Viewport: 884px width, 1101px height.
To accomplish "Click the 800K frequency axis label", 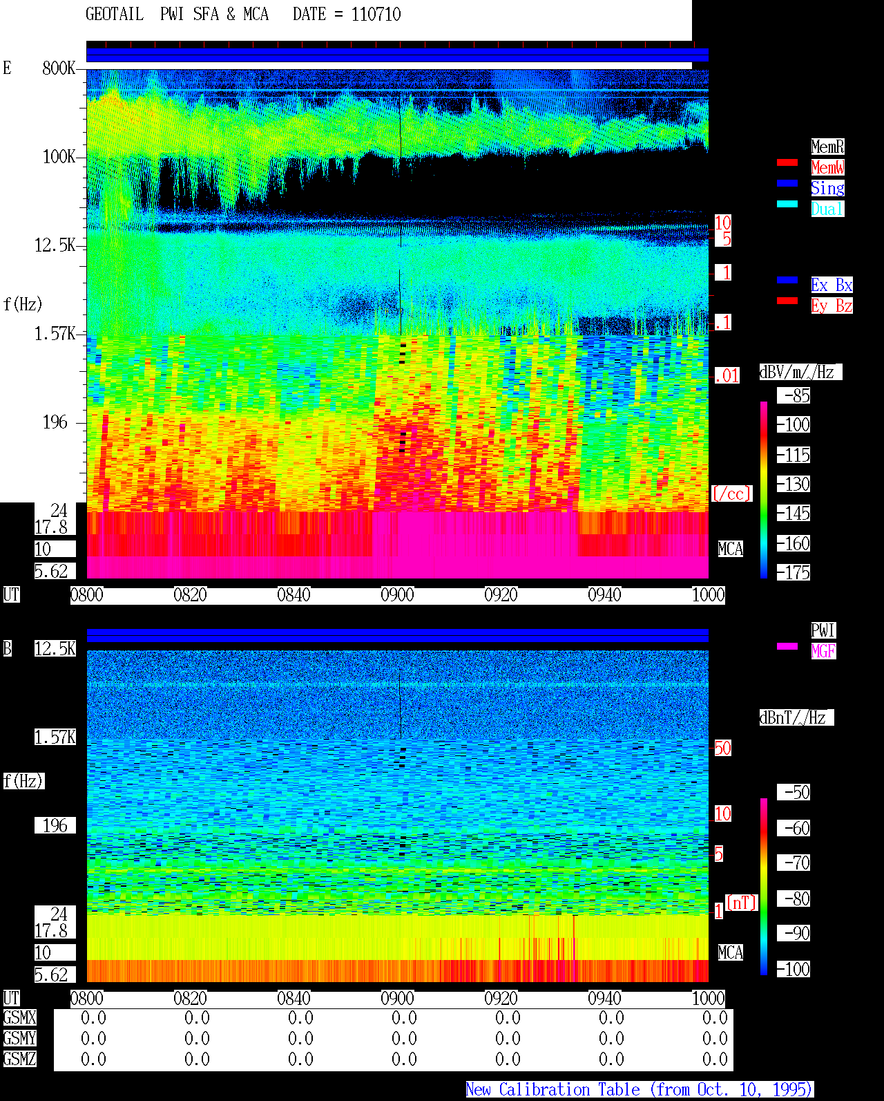I will point(59,68).
